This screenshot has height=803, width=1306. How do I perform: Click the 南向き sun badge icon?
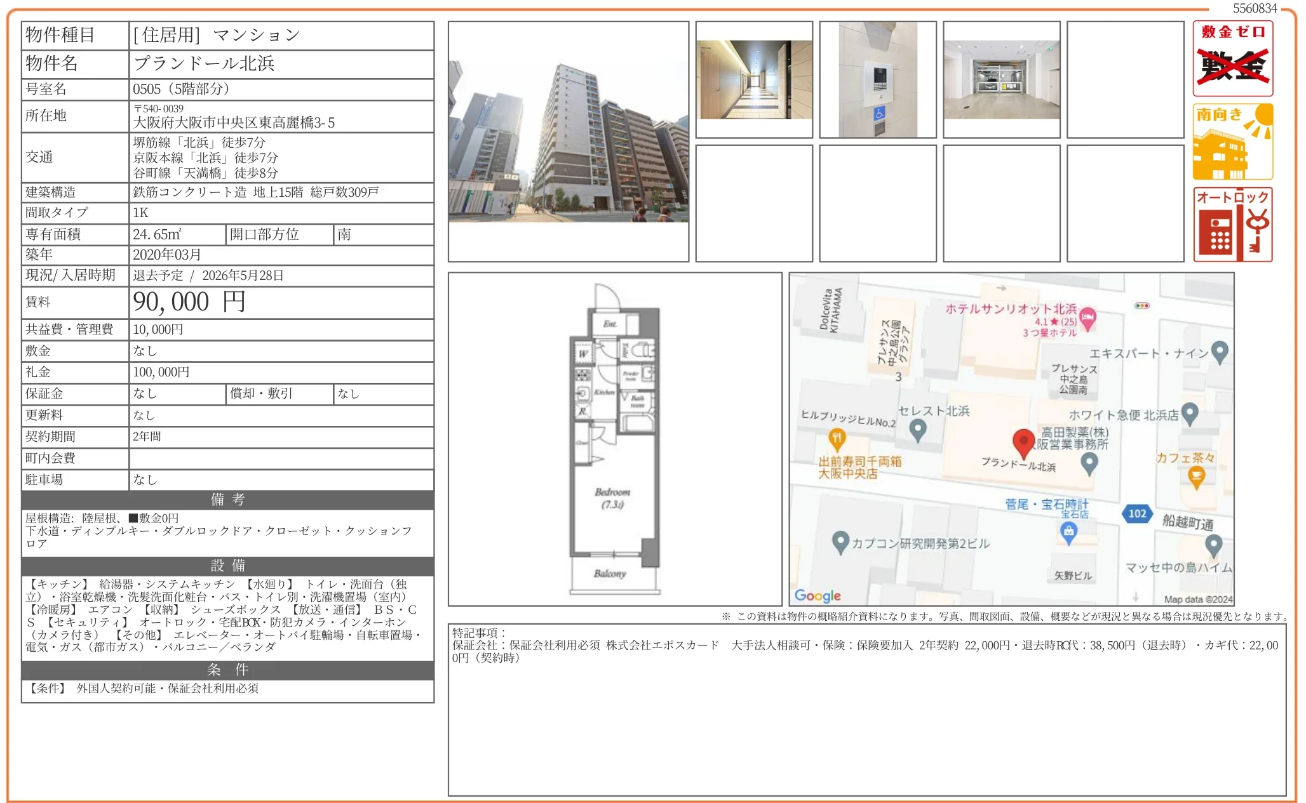pyautogui.click(x=1232, y=142)
